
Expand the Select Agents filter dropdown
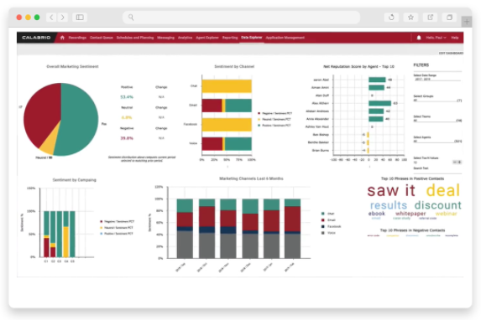point(437,142)
